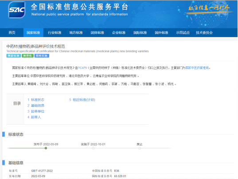Jump to 5 相近标准(计划) section
The image size is (238, 179).
click(82, 100)
